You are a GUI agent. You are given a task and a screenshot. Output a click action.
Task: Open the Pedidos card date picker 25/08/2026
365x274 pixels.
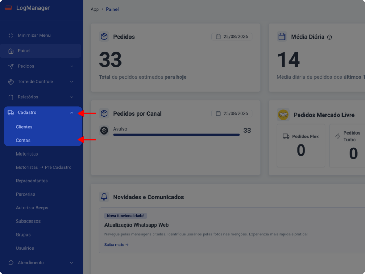pos(232,37)
